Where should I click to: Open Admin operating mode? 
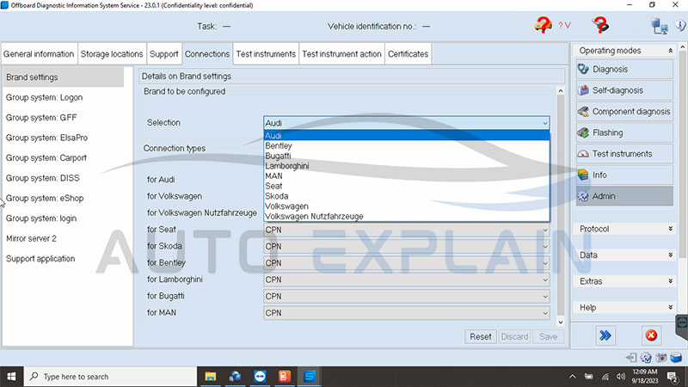pos(624,196)
